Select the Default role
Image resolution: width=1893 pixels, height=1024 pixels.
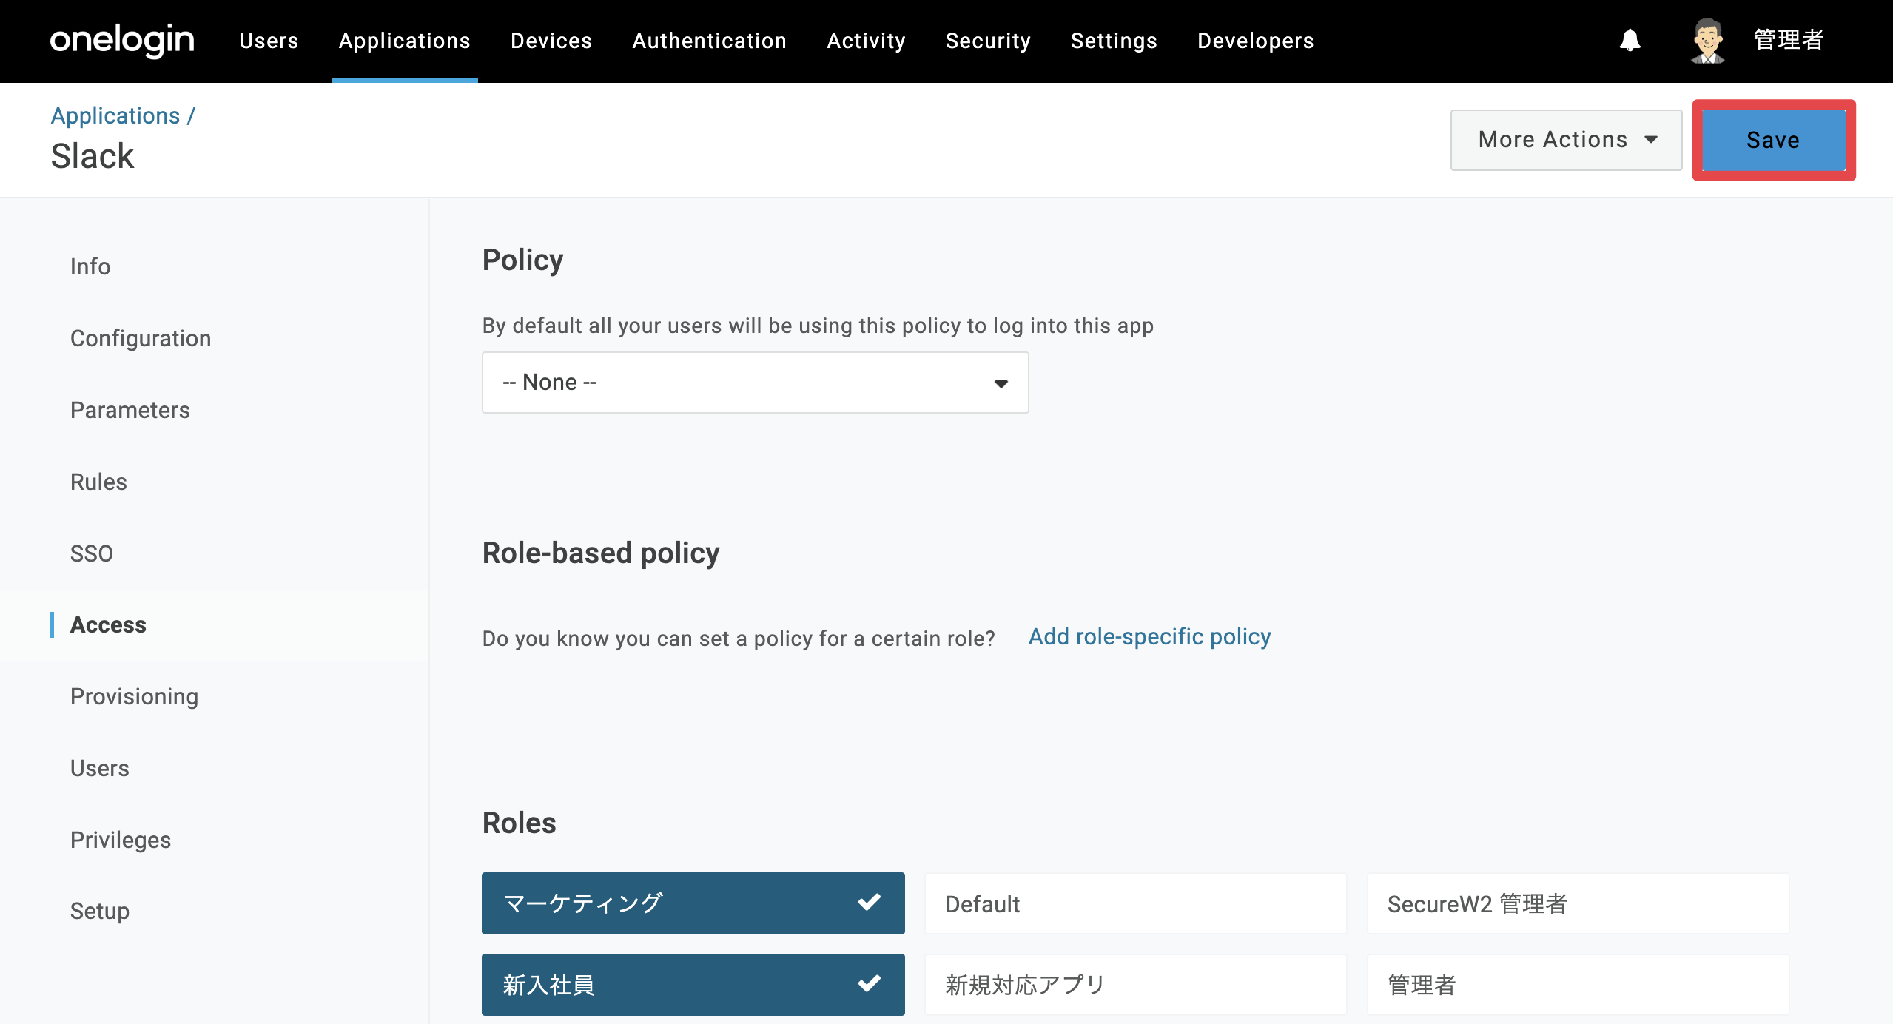1135,903
